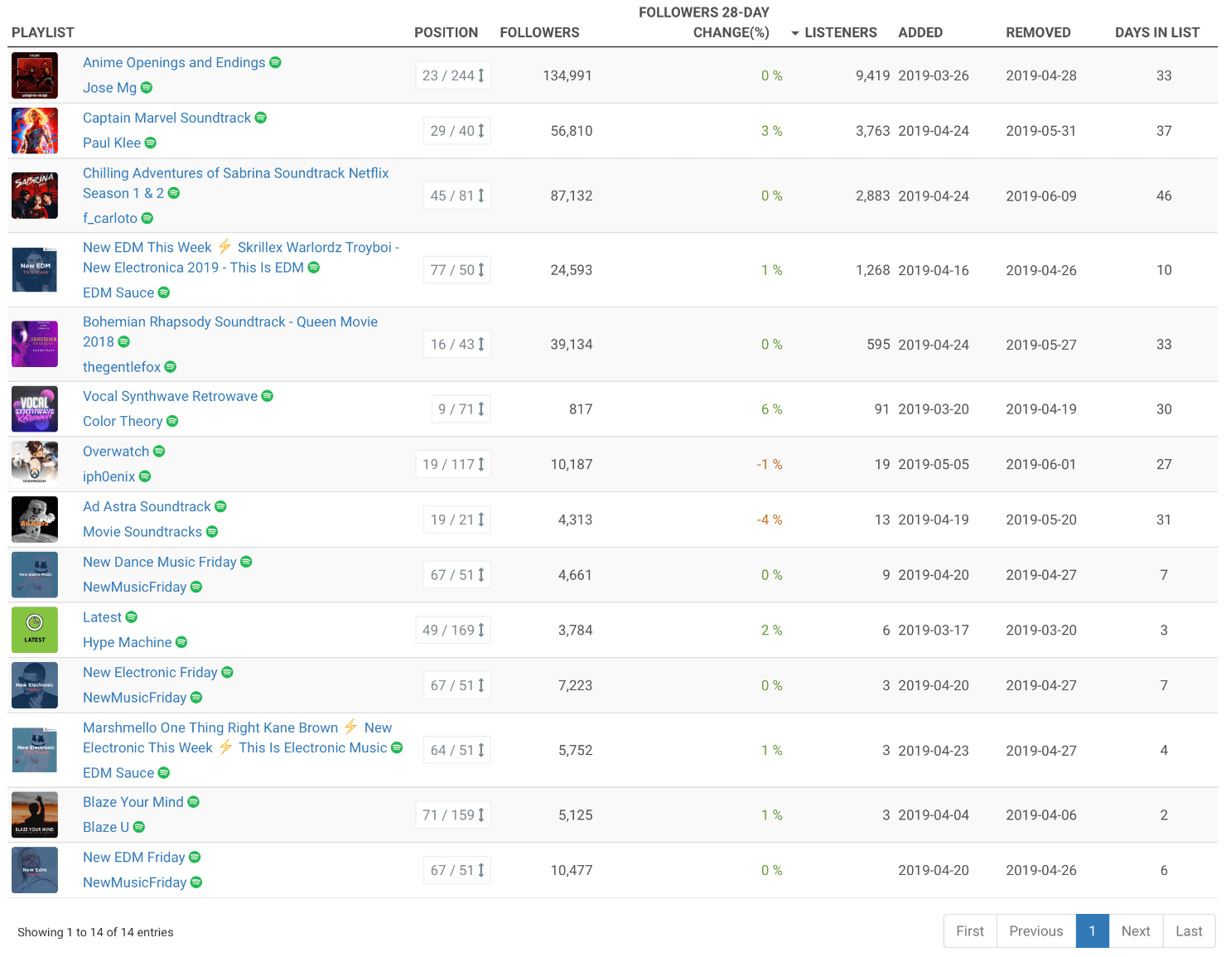The width and height of the screenshot is (1226, 957).
Task: Click the Overwatch playlist thumbnail
Action: point(34,464)
